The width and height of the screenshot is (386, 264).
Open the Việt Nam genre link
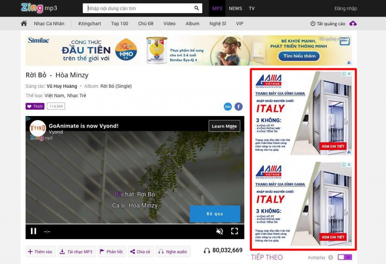55,95
